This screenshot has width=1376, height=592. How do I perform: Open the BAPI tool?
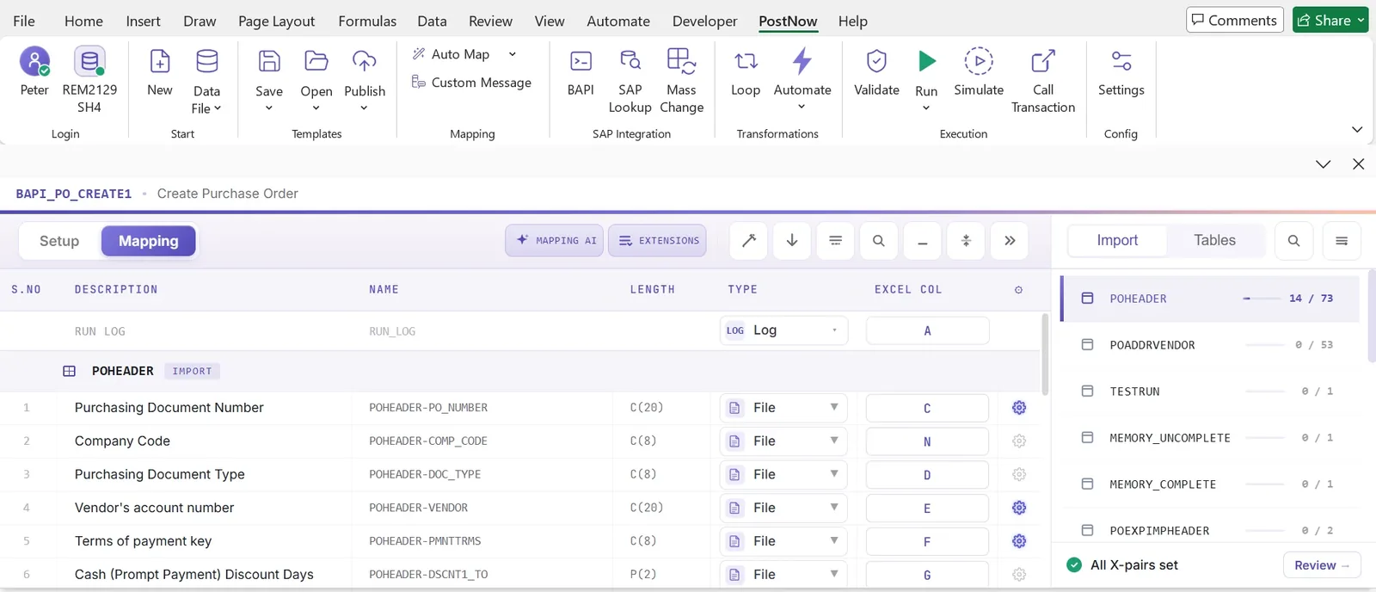580,71
